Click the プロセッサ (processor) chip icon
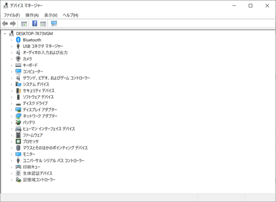The width and height of the screenshot is (276, 202). pyautogui.click(x=18, y=141)
